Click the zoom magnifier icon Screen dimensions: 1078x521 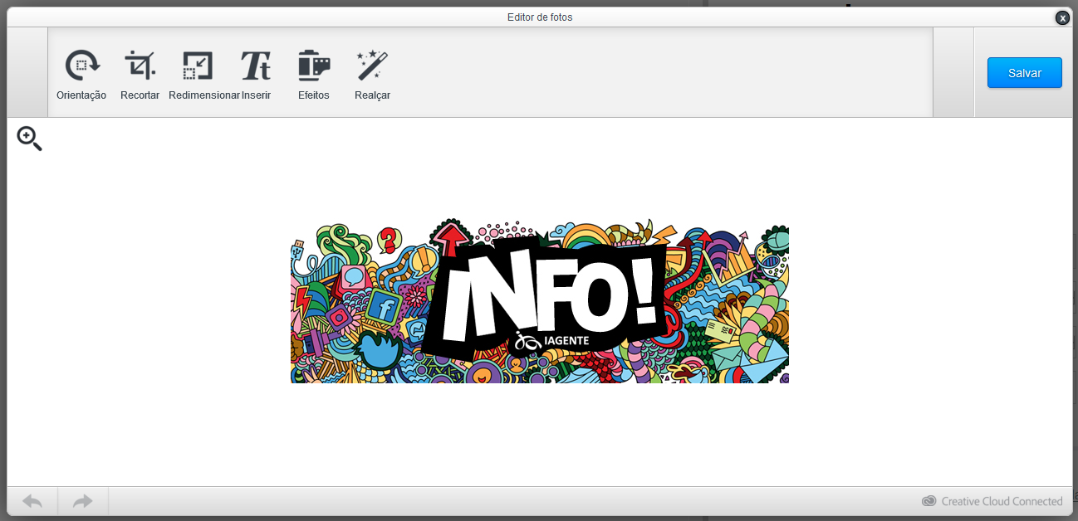[x=29, y=139]
